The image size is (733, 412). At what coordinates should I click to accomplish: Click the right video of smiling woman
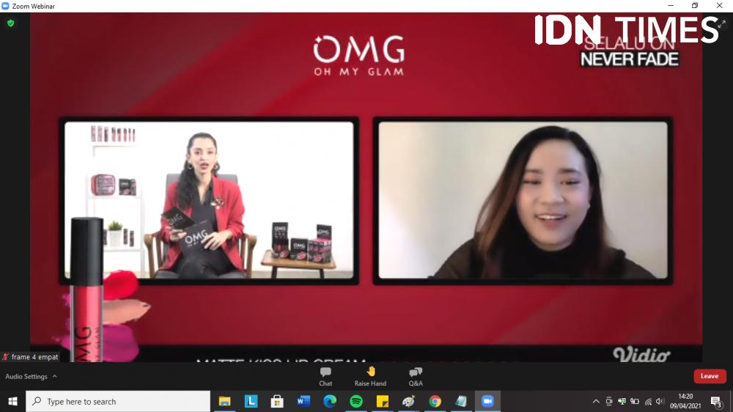(x=523, y=201)
